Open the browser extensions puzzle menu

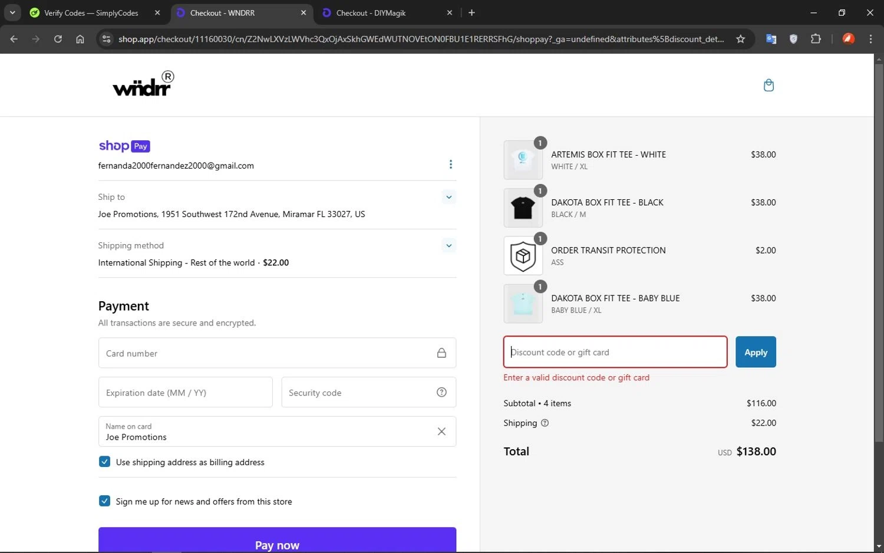(x=816, y=39)
